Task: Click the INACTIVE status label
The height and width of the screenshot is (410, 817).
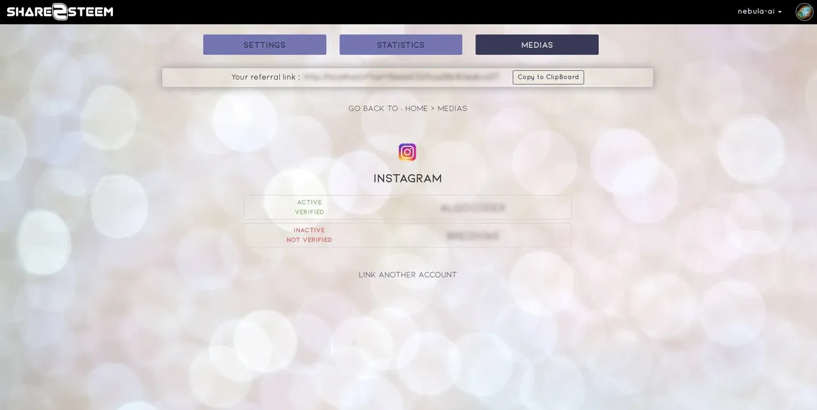Action: pyautogui.click(x=310, y=230)
